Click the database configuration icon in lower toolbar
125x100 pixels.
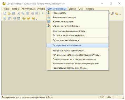click(x=15, y=18)
